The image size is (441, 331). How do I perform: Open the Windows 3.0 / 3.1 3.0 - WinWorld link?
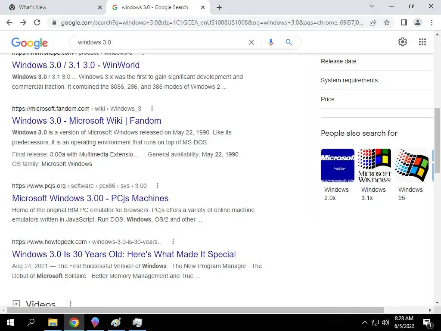click(76, 65)
